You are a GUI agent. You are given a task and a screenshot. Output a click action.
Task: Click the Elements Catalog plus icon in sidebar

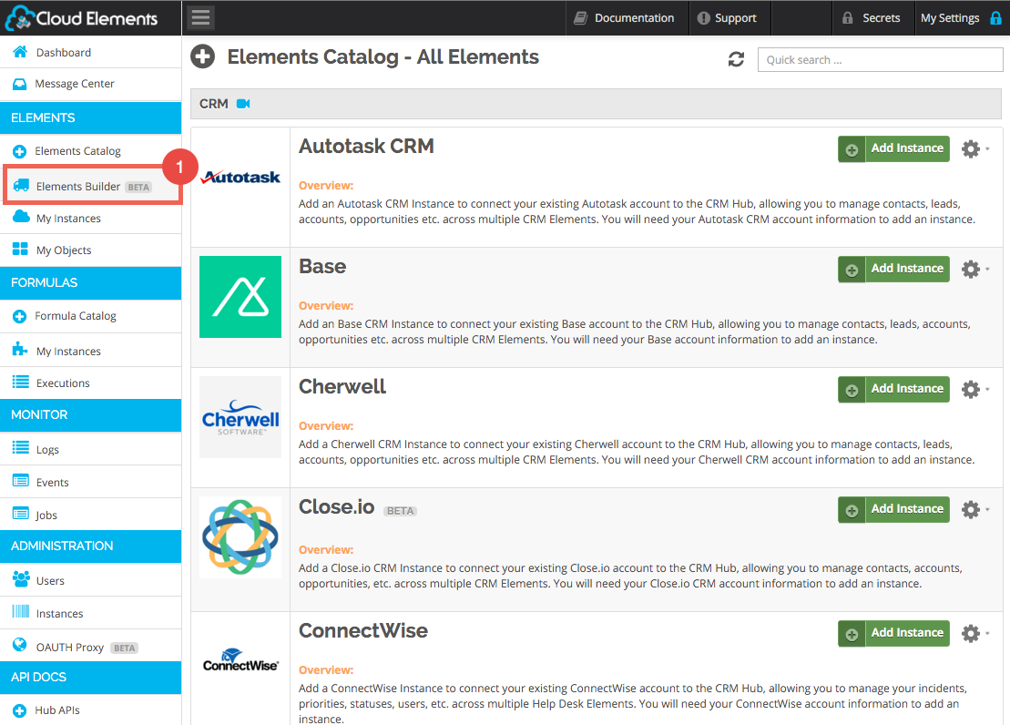click(19, 151)
